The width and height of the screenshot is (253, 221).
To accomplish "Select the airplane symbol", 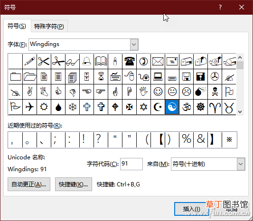I will pos(30,107).
